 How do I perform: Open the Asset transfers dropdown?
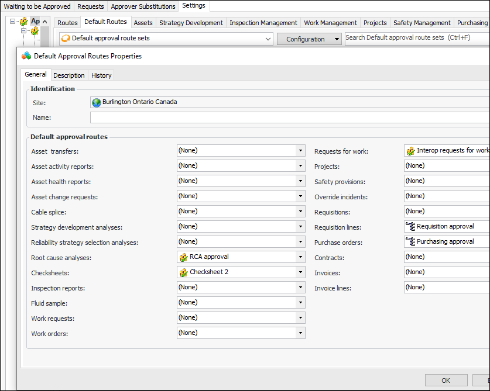[300, 151]
